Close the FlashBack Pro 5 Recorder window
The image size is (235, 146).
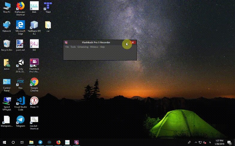tap(133, 43)
